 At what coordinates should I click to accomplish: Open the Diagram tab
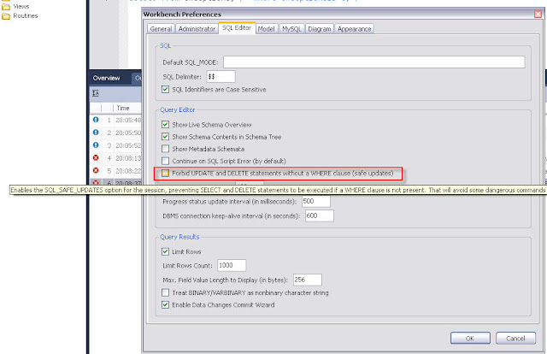pyautogui.click(x=319, y=29)
